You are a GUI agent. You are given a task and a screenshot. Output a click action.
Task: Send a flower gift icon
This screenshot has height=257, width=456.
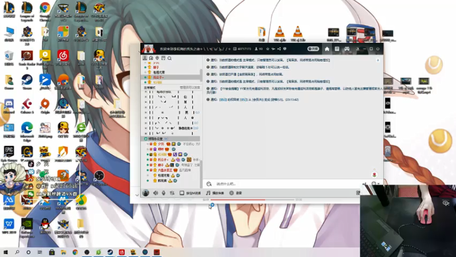coord(374,174)
